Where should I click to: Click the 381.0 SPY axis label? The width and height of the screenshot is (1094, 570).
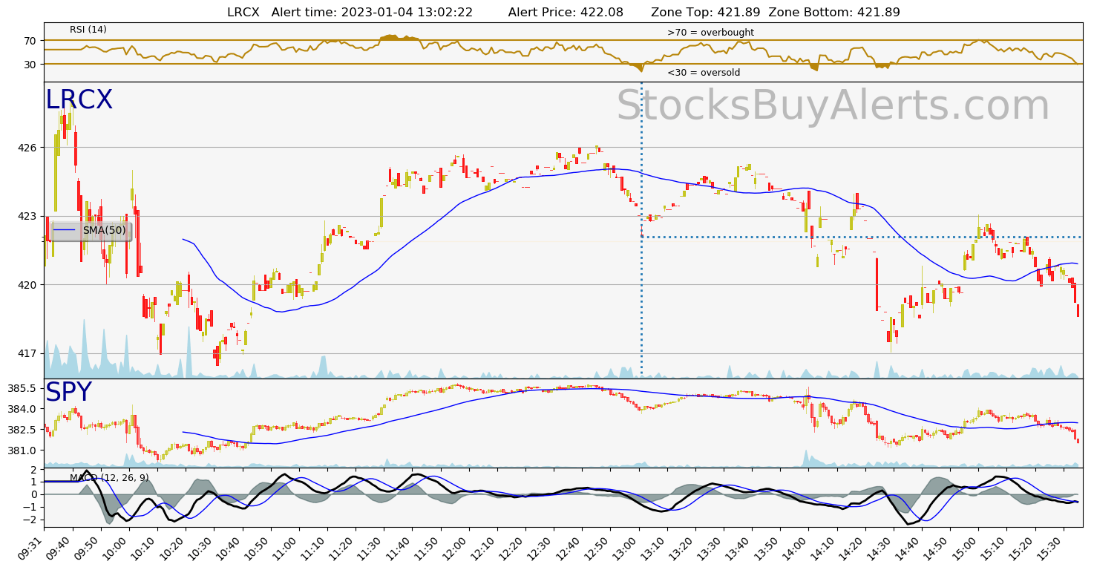[22, 451]
